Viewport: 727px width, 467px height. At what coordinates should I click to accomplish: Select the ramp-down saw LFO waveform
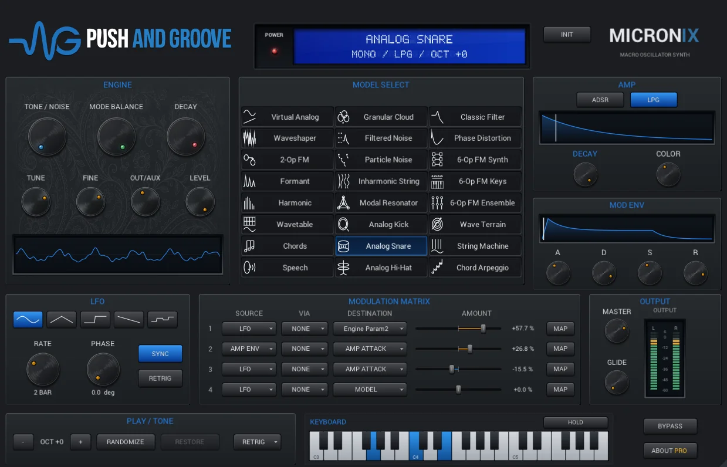129,320
